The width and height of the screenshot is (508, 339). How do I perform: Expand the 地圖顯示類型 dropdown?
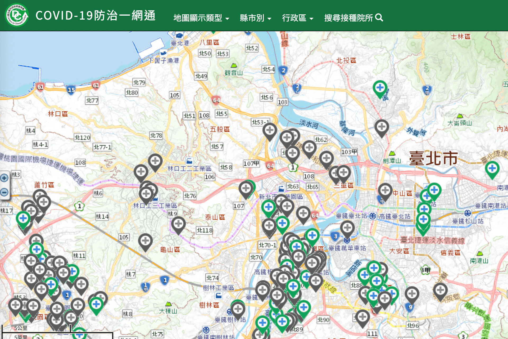point(201,18)
